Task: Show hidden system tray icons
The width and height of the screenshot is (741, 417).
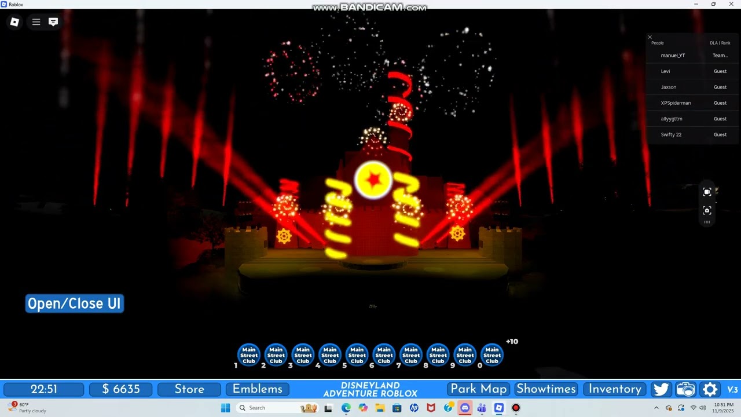Action: [656, 408]
